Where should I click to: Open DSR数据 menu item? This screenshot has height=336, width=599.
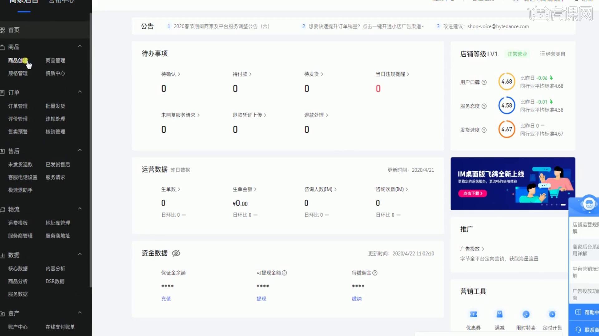[x=55, y=281]
